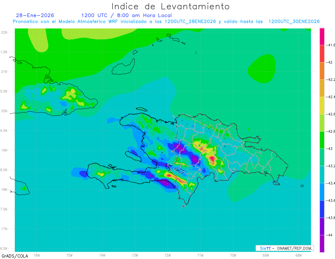This screenshot has width=335, height=259.
Task: Click the '20N' latitude label
Action: click(4, 111)
